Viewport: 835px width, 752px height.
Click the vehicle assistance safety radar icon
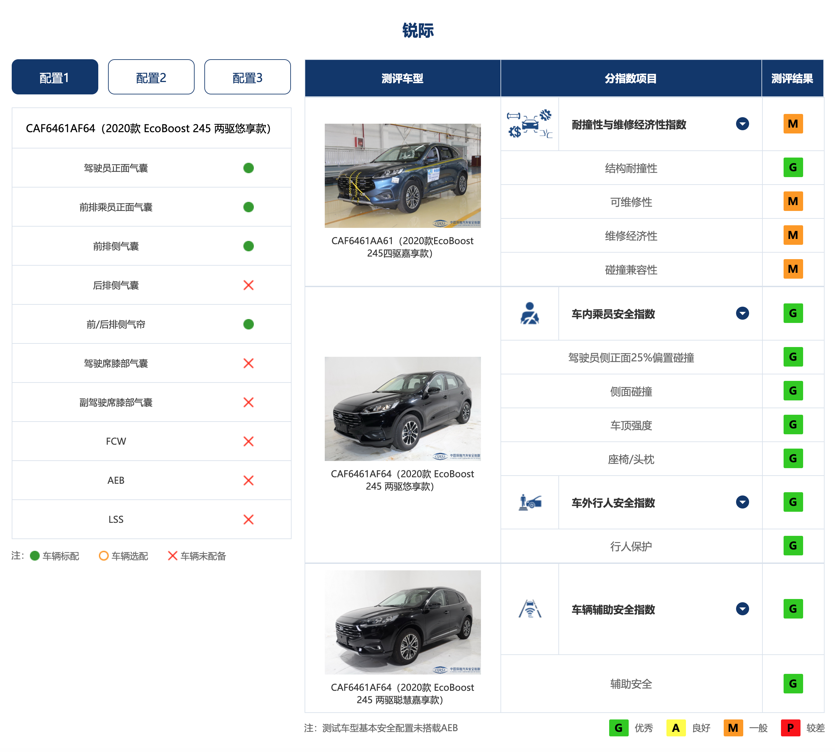[529, 609]
